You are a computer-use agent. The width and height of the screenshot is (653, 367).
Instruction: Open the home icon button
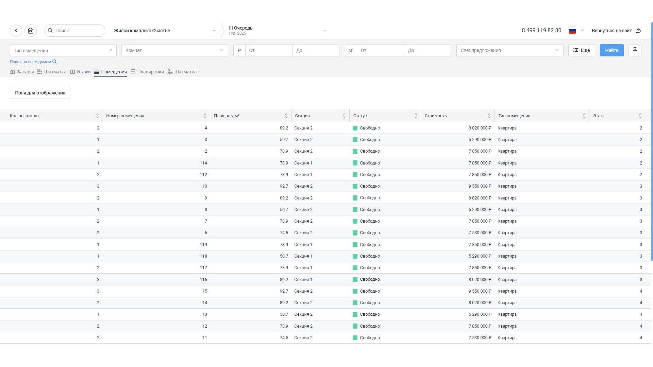31,31
